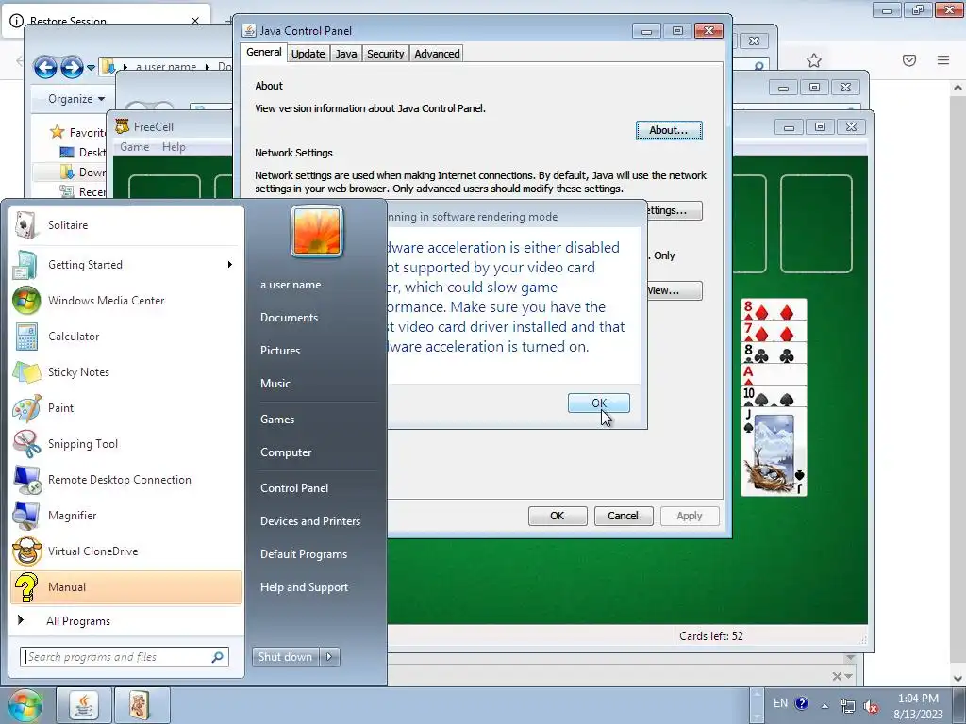The width and height of the screenshot is (966, 724).
Task: Open Explorer recent locations dropdown arrow
Action: (92, 67)
